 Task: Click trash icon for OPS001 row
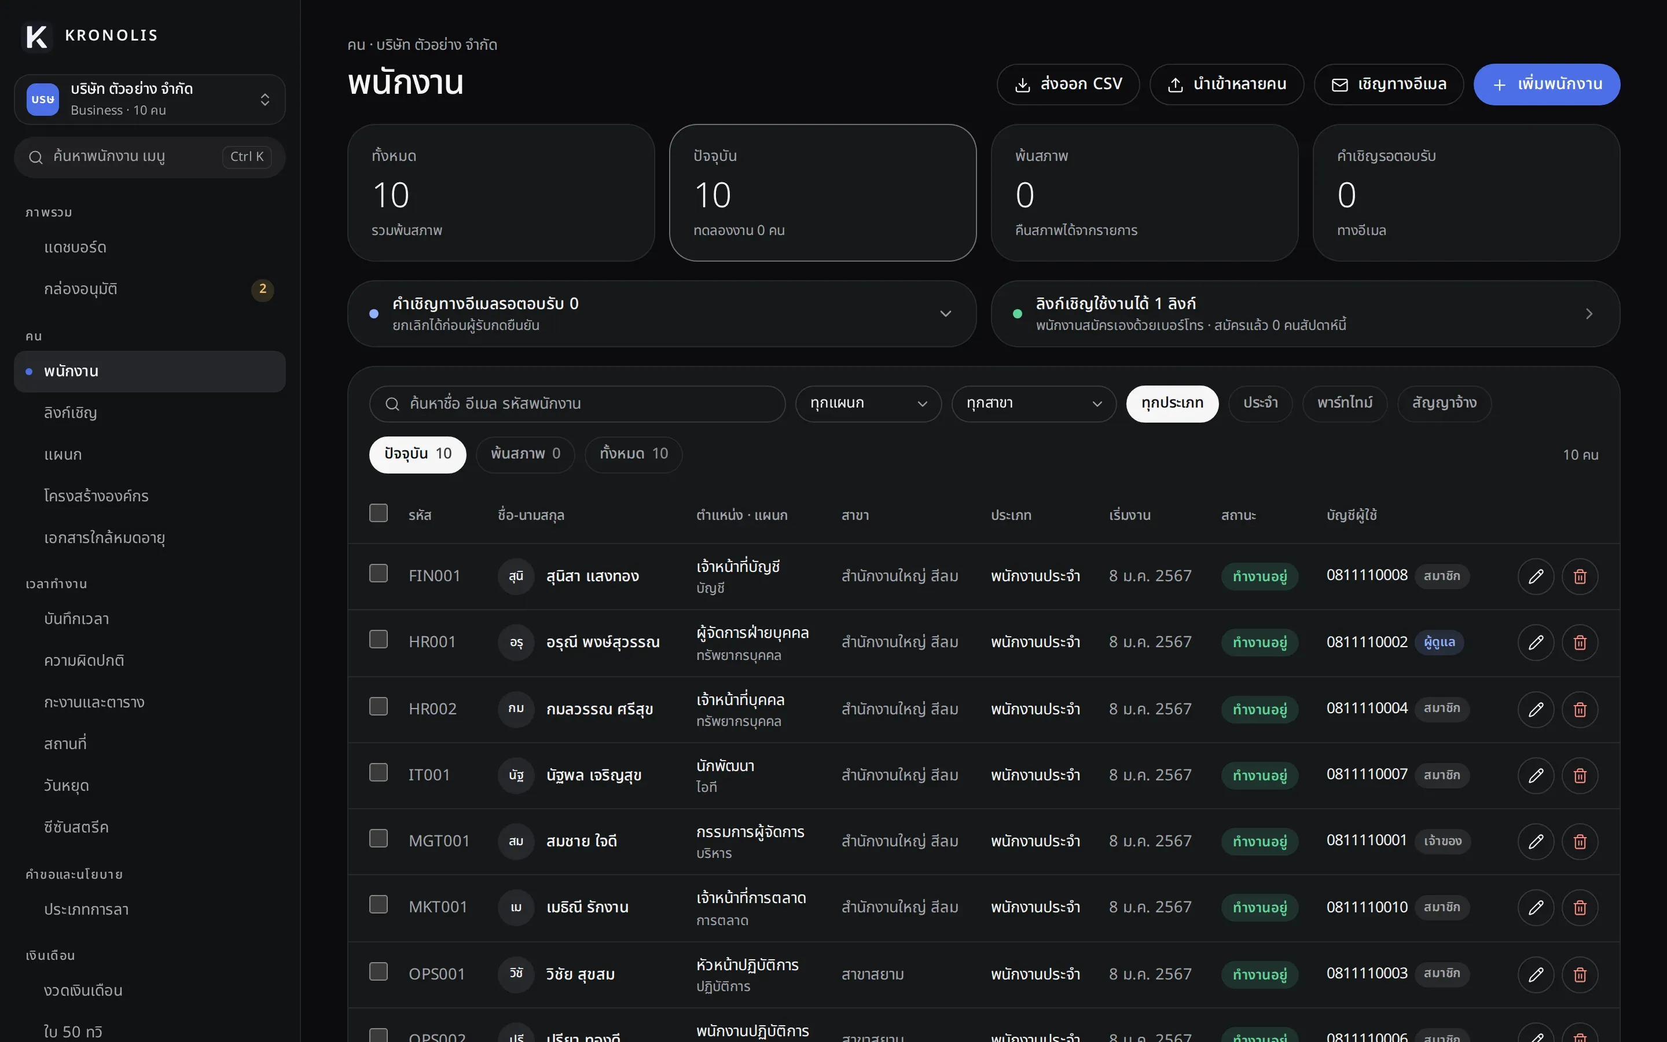(1580, 974)
